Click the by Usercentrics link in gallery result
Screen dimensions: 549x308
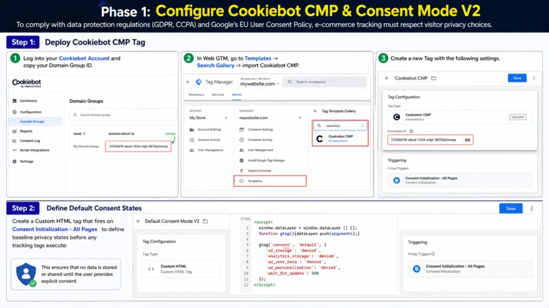coord(338,141)
